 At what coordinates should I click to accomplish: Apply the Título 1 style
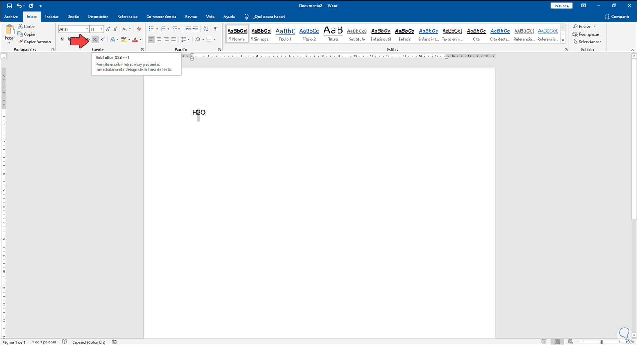coord(285,34)
